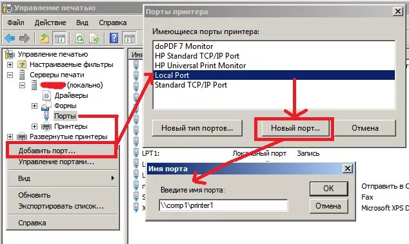
Task: Click the Принтеры printer icon in tree
Action: pyautogui.click(x=46, y=126)
